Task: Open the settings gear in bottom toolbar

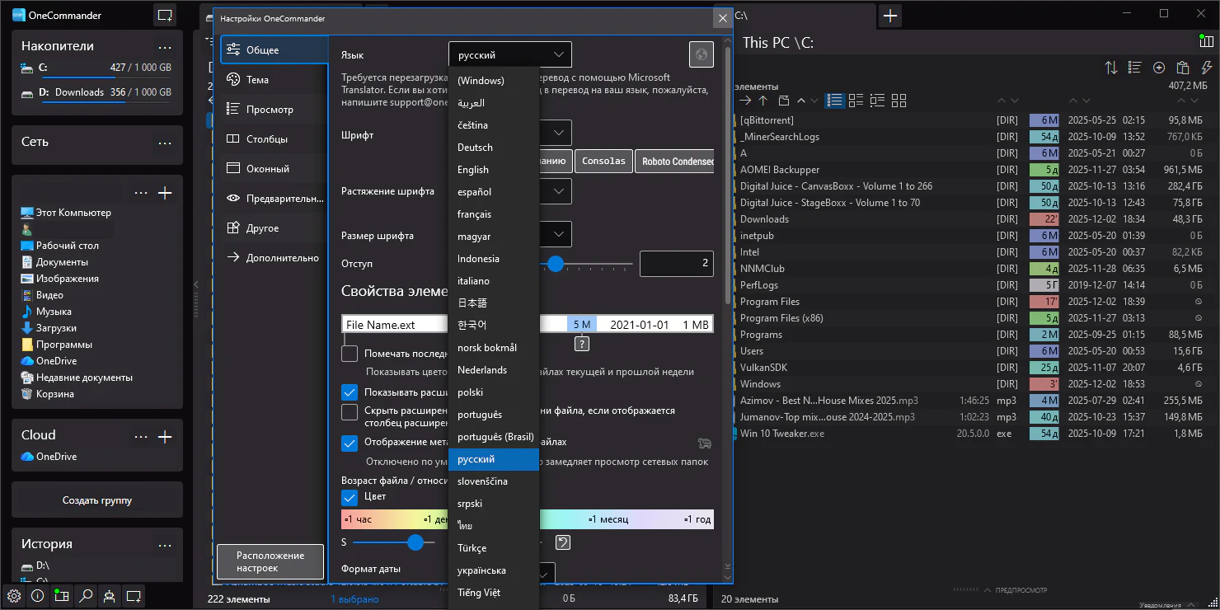Action: [x=13, y=595]
